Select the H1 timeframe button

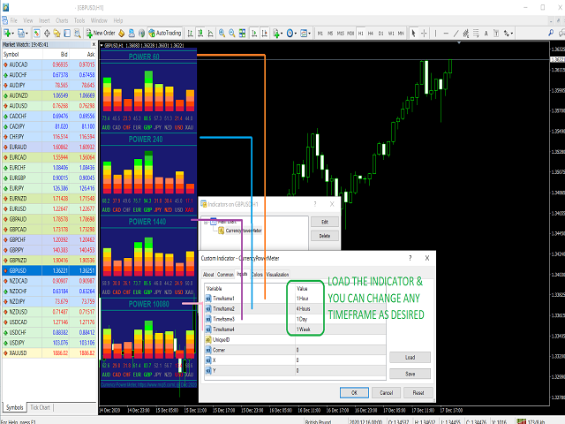tap(361, 34)
